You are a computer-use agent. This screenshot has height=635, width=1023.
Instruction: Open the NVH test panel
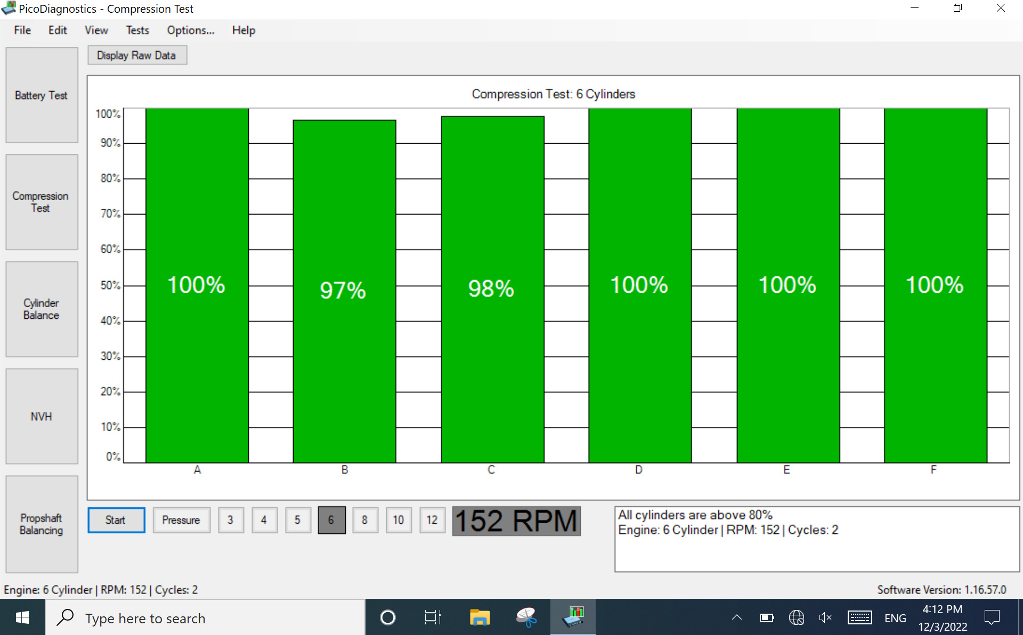(42, 416)
